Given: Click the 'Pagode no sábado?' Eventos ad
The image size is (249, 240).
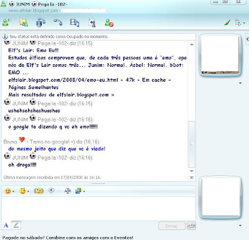Looking at the screenshot, I should 68,238.
